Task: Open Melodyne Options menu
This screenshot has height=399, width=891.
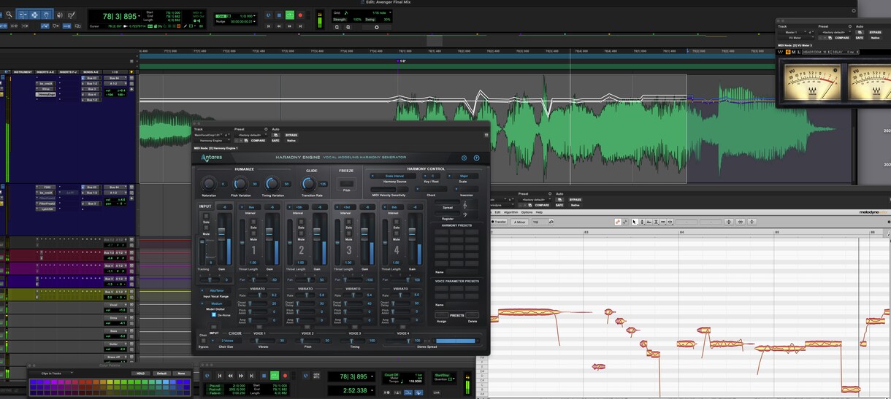Action: (527, 212)
